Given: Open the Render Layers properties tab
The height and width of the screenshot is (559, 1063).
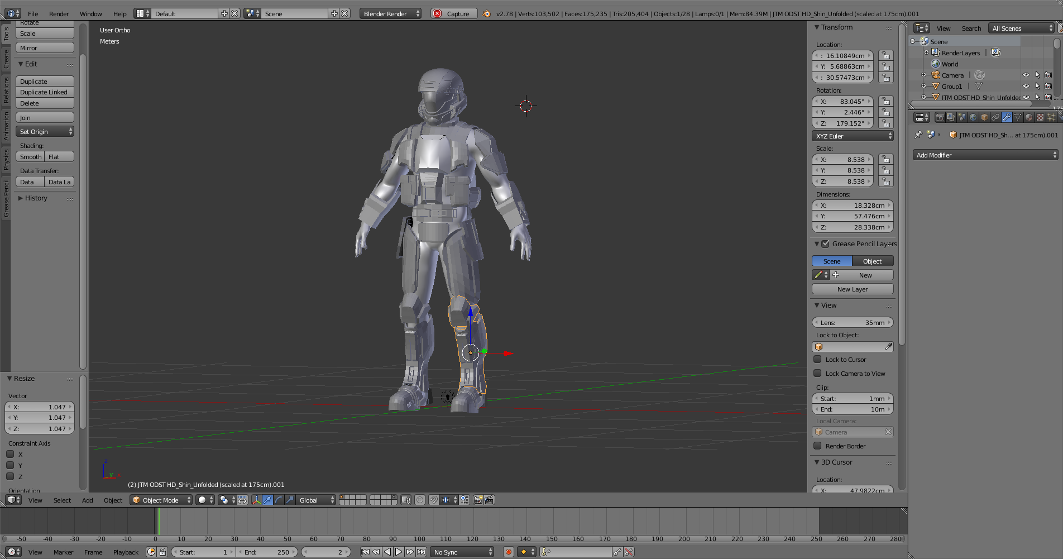Looking at the screenshot, I should coord(951,117).
